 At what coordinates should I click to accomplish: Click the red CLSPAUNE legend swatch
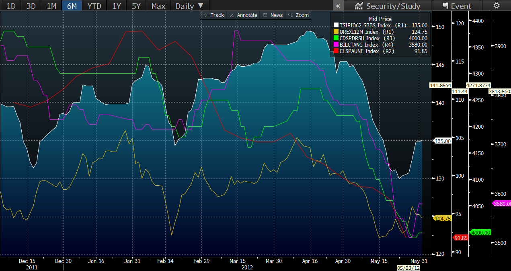pyautogui.click(x=336, y=51)
